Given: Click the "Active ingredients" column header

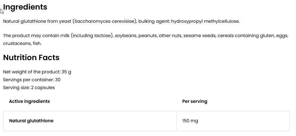Looking at the screenshot, I should 29,101.
